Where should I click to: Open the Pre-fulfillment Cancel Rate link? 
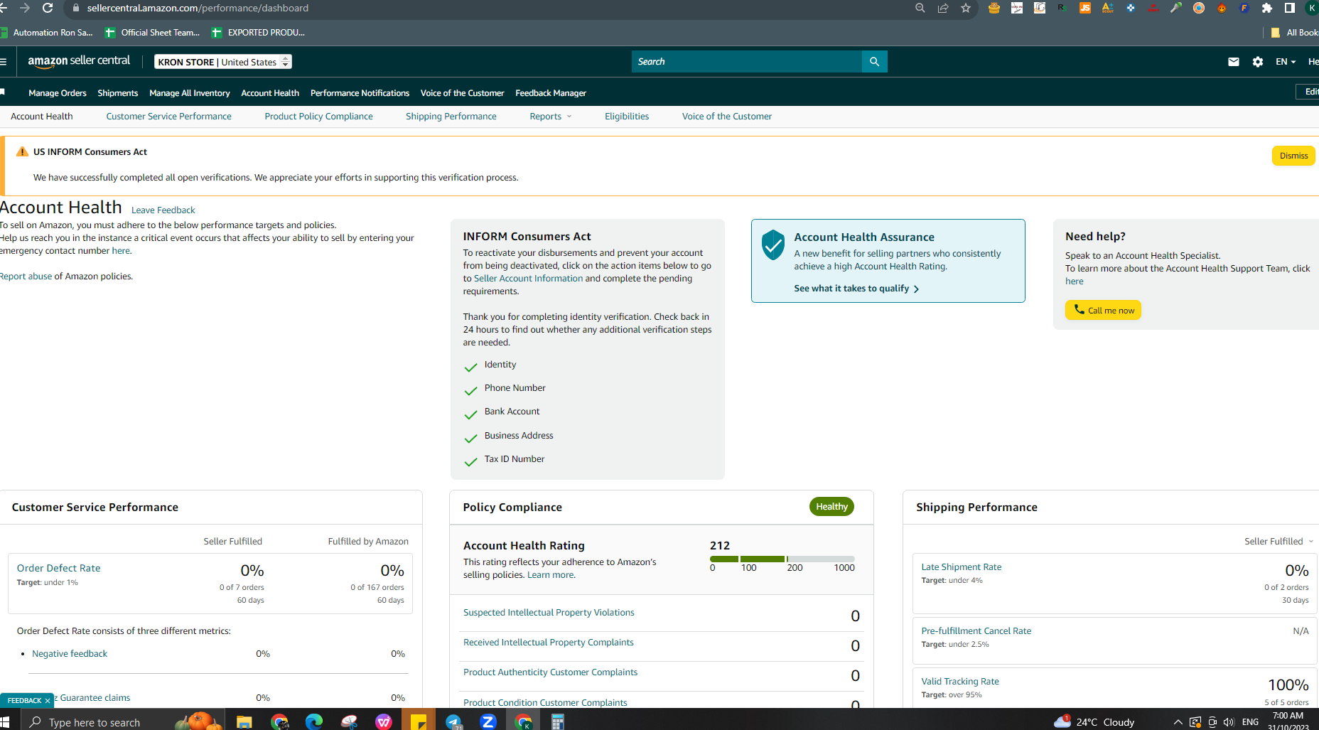976,631
